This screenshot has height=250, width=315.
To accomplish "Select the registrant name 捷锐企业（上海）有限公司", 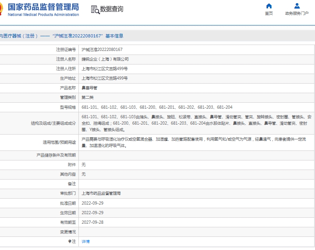I will click(x=105, y=59).
